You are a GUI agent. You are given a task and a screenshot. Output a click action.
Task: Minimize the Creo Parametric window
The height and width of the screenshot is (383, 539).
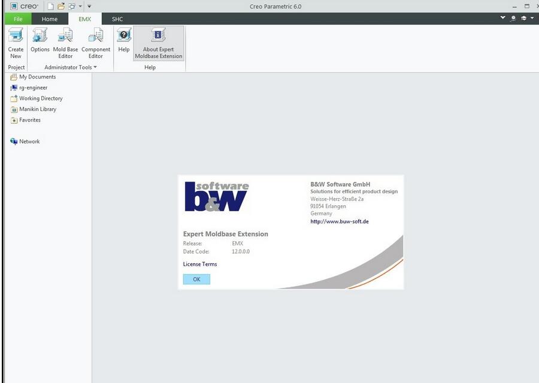pos(514,7)
